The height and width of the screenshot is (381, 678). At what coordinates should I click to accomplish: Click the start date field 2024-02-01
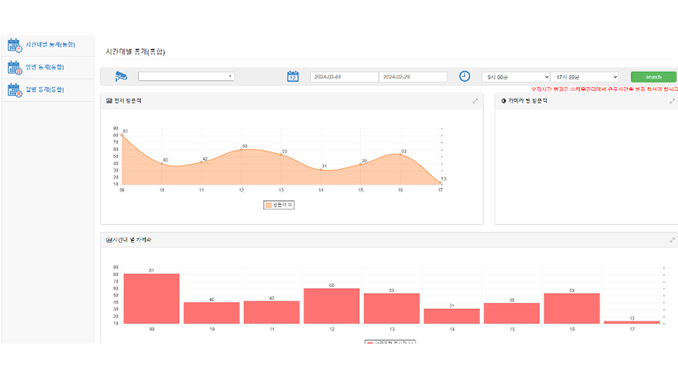pyautogui.click(x=344, y=77)
